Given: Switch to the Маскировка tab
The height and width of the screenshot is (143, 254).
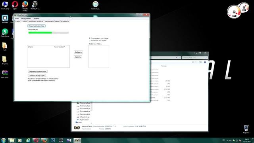Looking at the screenshot, I should (x=49, y=21).
